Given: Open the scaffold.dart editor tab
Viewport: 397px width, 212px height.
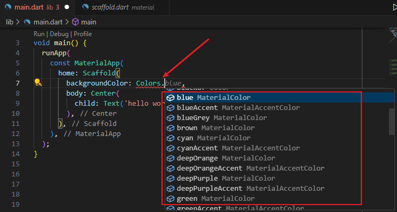Looking at the screenshot, I should (x=122, y=7).
